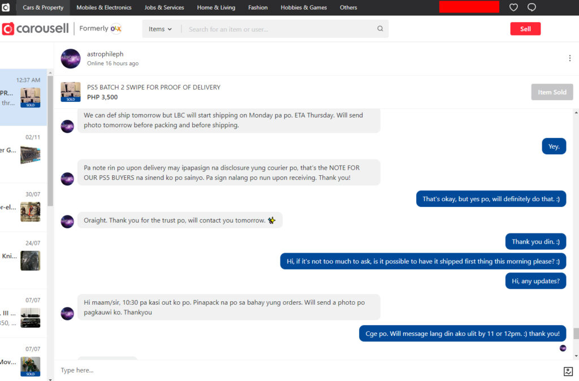Click the camera icon in top-left corner
The width and height of the screenshot is (579, 381).
pos(6,7)
